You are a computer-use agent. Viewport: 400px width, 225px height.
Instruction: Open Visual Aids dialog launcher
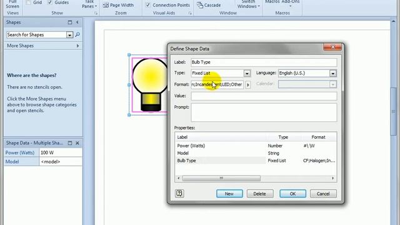[190, 13]
